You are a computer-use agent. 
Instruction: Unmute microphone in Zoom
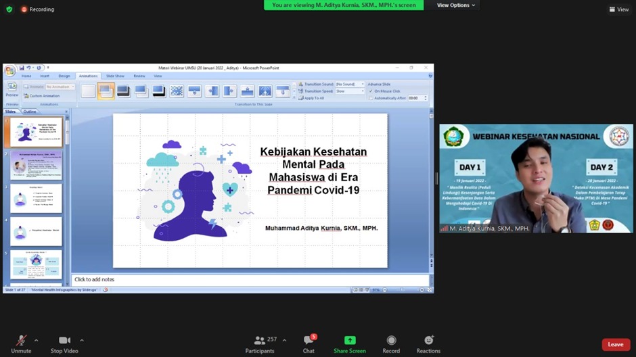click(21, 344)
